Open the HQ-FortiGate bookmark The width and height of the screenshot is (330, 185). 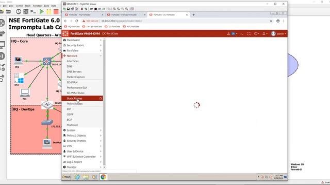(72, 27)
